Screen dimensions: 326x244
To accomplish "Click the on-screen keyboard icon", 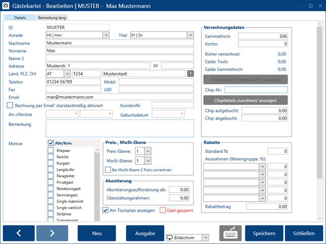I will pyautogui.click(x=230, y=233).
